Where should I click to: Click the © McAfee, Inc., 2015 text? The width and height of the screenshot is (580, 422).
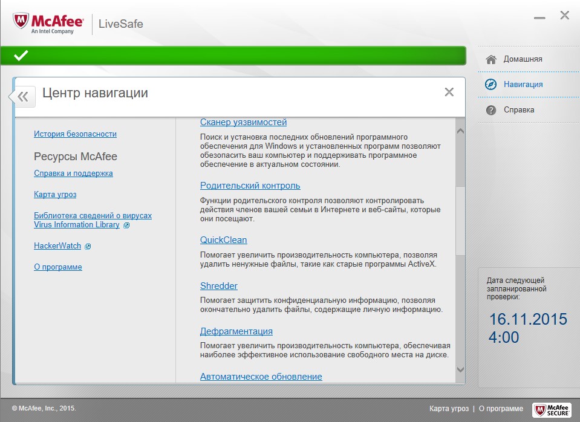click(x=44, y=408)
